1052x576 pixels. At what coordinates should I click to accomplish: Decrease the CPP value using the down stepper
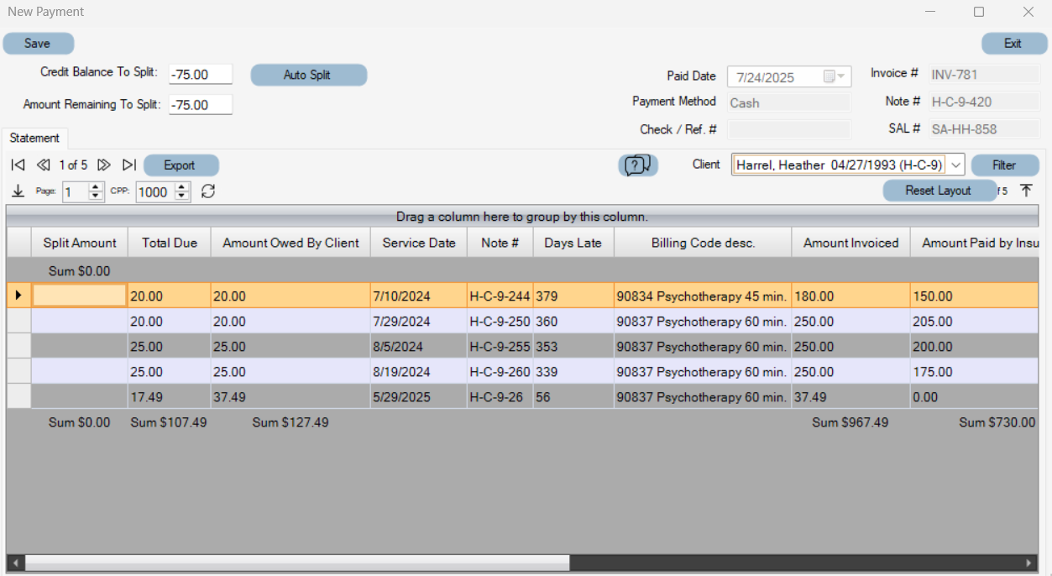coord(182,196)
